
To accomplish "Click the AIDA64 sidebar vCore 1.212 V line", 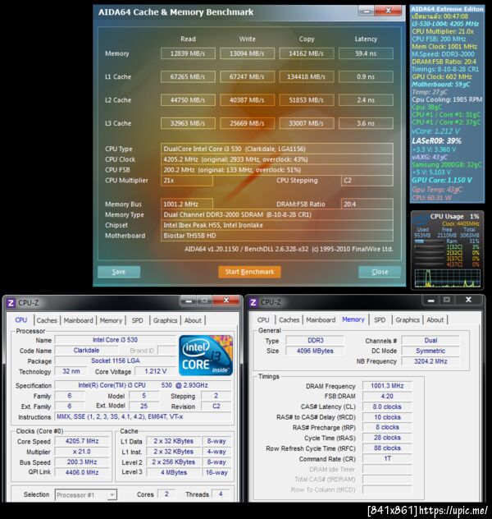I will click(435, 131).
